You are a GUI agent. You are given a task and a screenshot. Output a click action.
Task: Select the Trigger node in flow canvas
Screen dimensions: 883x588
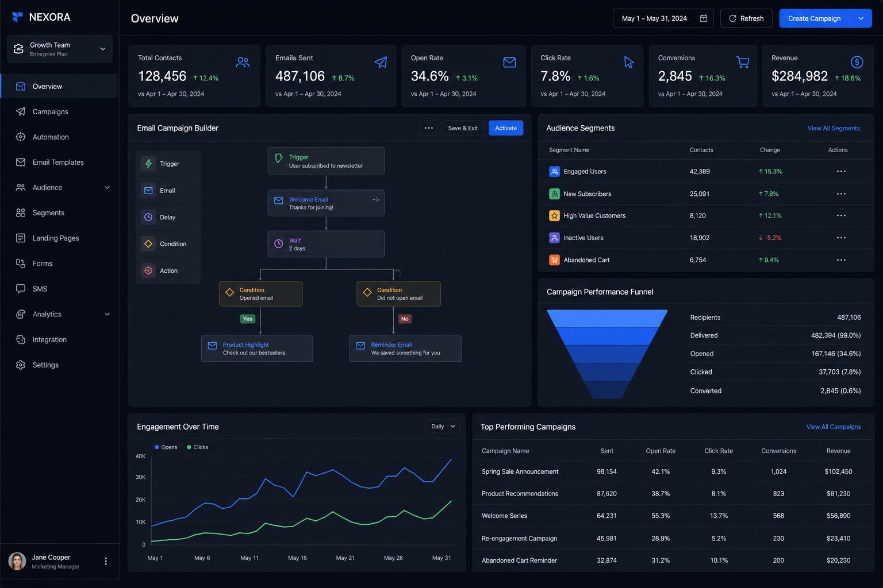(326, 161)
